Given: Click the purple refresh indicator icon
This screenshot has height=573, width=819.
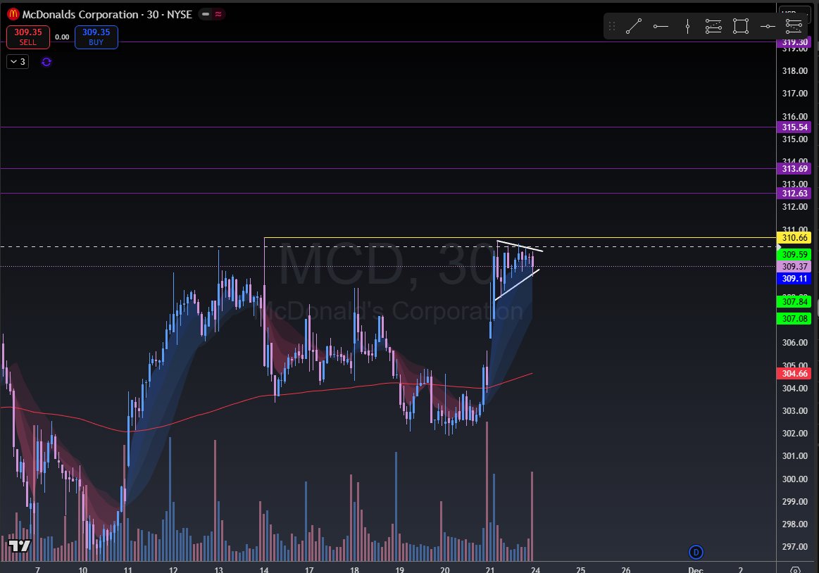Looking at the screenshot, I should (x=46, y=62).
